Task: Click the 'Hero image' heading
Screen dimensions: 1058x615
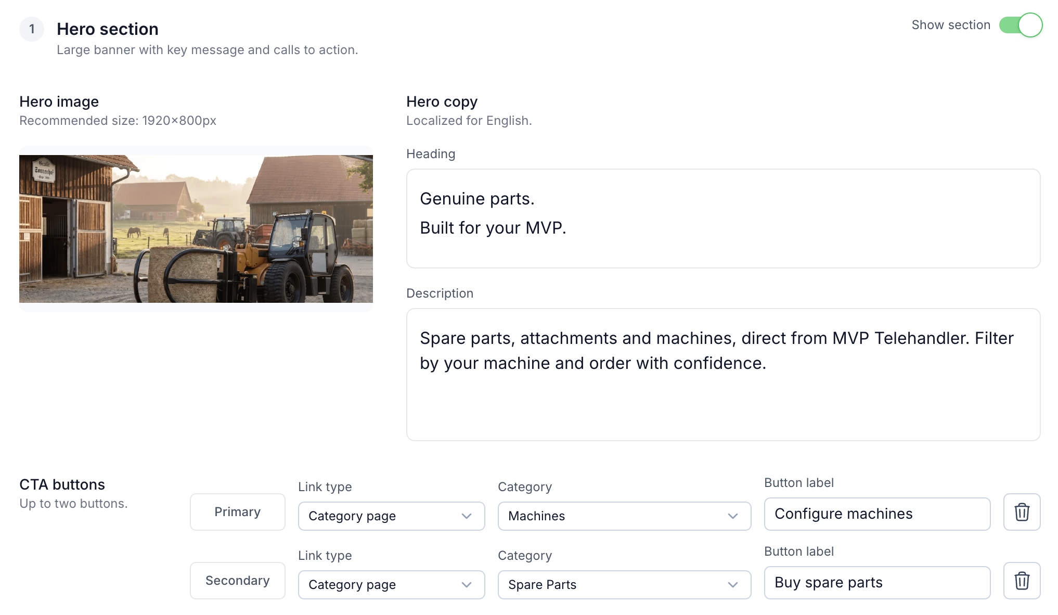Action: [x=59, y=102]
